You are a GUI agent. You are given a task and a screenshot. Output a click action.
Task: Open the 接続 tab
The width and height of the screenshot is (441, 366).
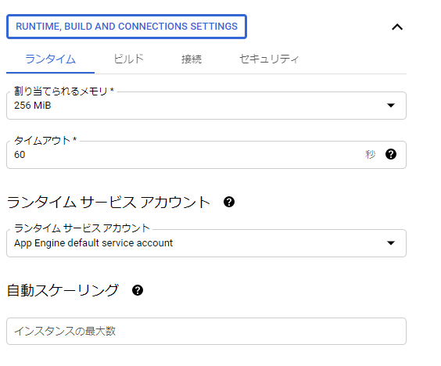point(192,59)
